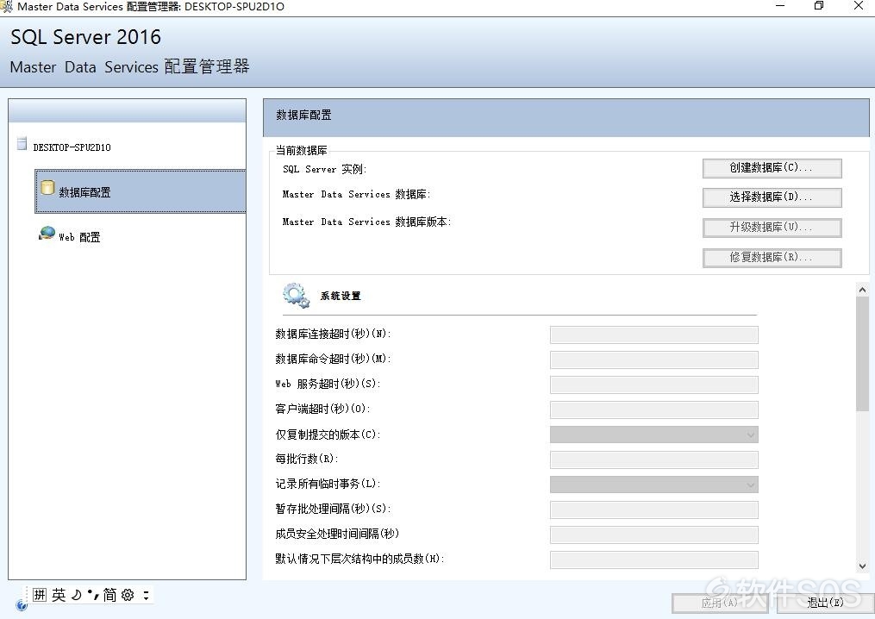The width and height of the screenshot is (875, 619).
Task: Click the gears icon beside 系统设置
Action: pyautogui.click(x=296, y=295)
